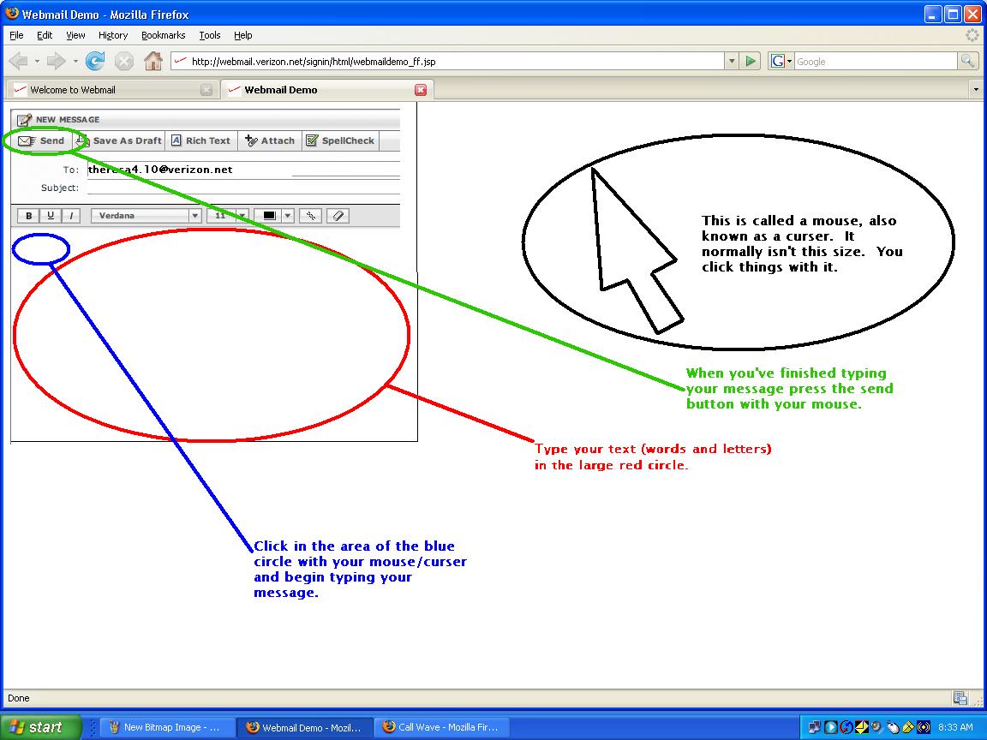The height and width of the screenshot is (740, 987).
Task: Click the URL address bar
Action: [448, 61]
